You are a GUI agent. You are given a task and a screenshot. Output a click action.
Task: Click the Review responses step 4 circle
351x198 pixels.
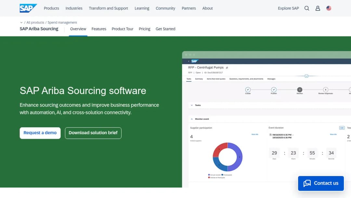tap(325, 90)
